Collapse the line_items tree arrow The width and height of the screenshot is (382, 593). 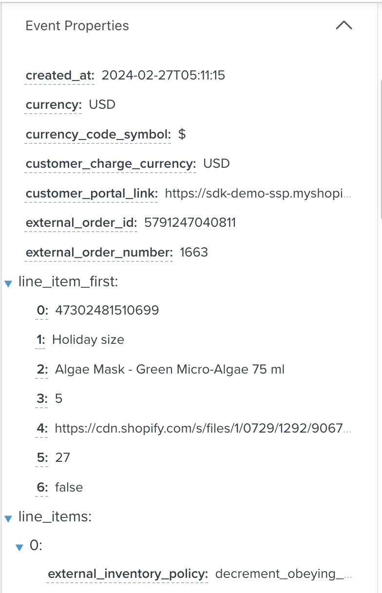click(8, 518)
